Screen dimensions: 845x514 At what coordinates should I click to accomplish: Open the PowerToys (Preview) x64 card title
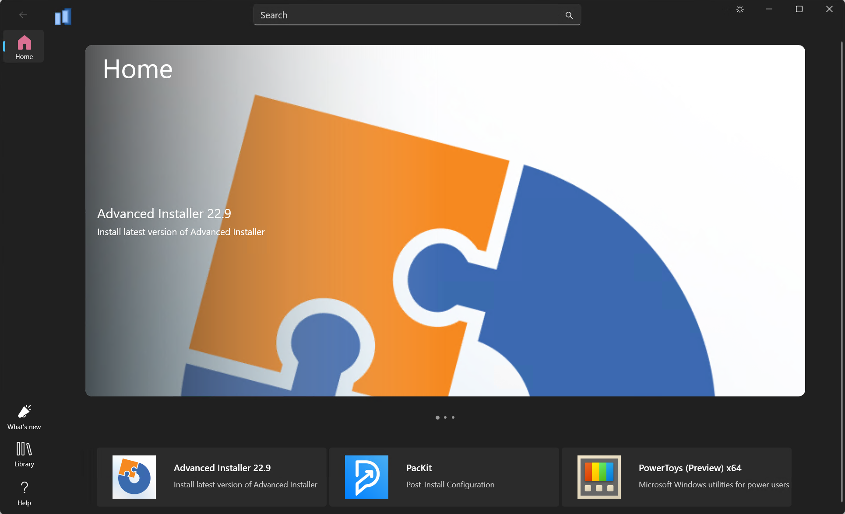690,468
